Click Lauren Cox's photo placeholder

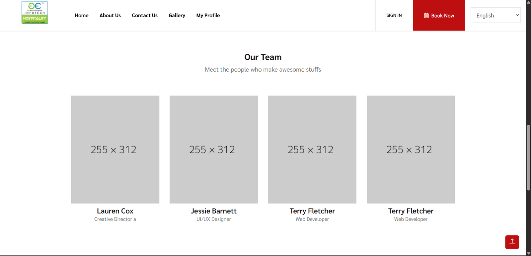(x=115, y=149)
